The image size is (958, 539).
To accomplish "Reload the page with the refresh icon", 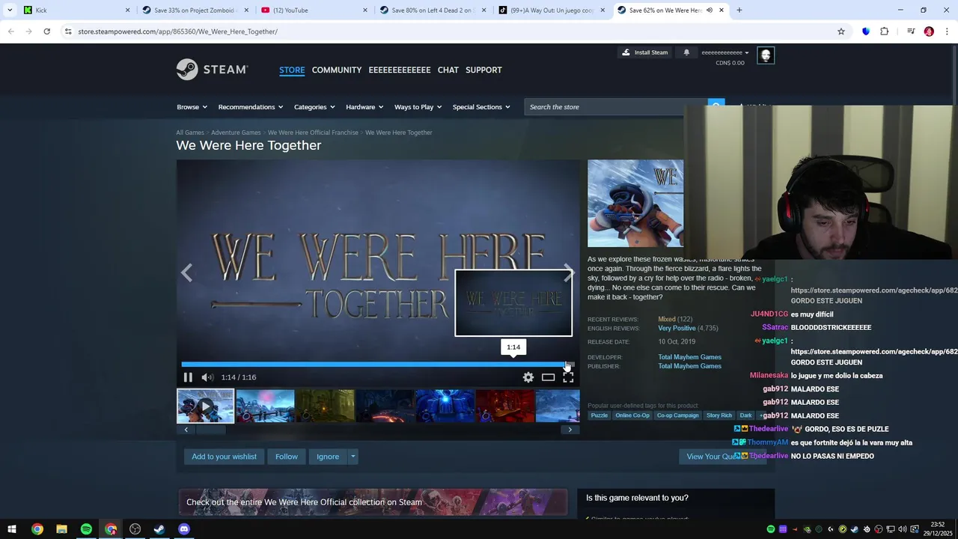I will (x=46, y=31).
